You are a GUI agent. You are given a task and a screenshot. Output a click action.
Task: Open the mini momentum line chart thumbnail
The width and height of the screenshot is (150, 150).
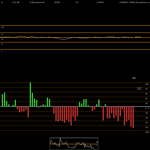[74, 144]
